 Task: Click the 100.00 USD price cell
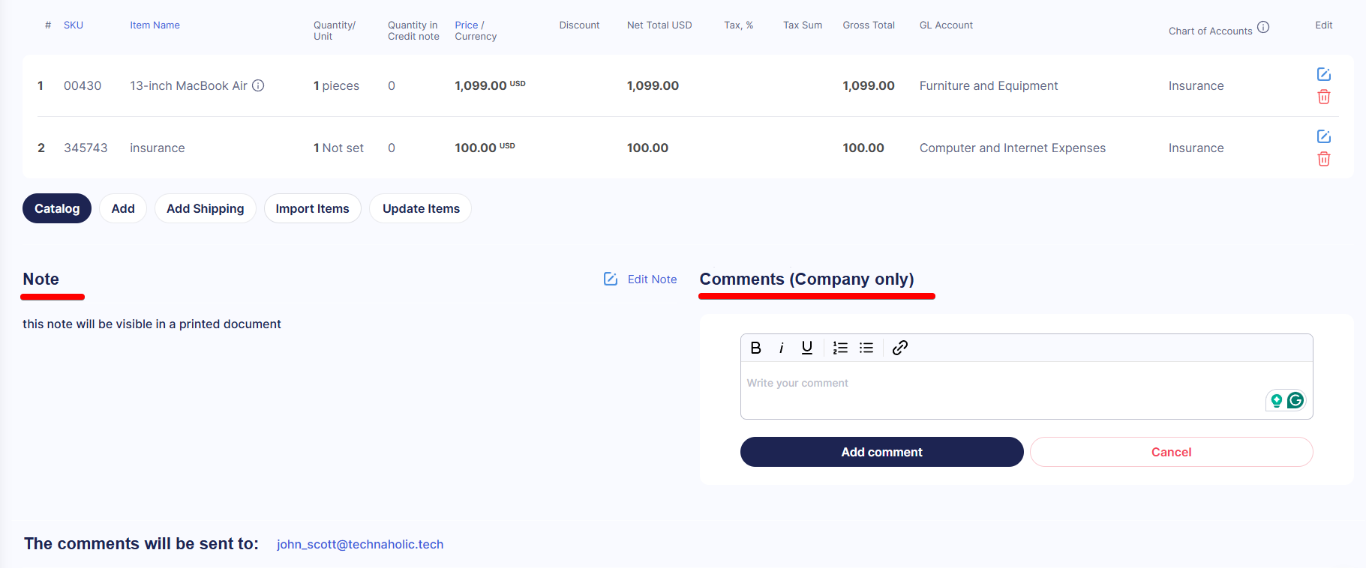485,148
